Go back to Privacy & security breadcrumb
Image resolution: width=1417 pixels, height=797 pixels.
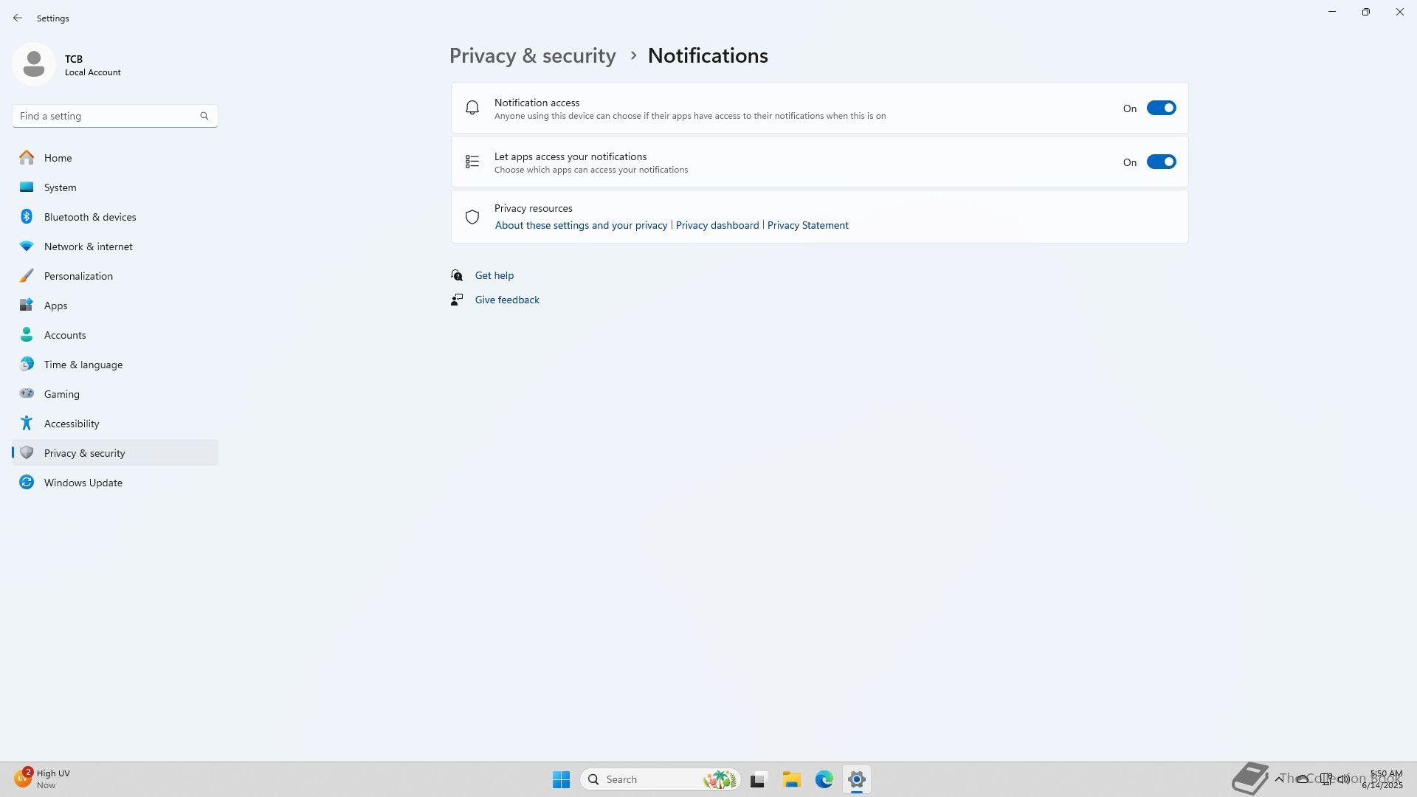pyautogui.click(x=532, y=56)
